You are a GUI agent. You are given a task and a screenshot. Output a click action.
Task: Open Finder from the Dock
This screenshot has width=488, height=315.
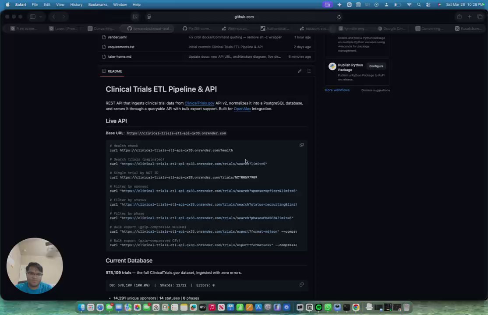81,308
